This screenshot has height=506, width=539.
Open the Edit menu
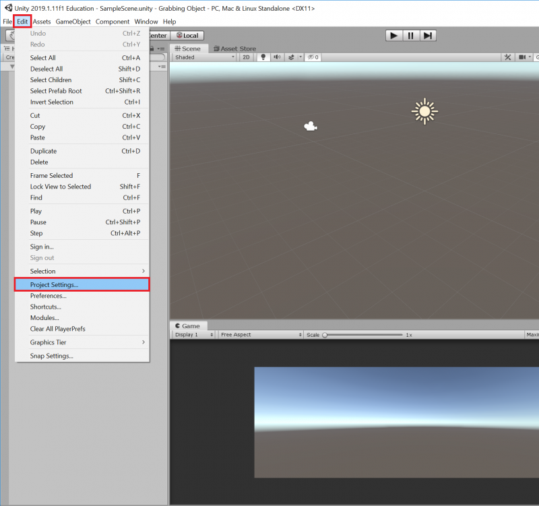tap(22, 22)
